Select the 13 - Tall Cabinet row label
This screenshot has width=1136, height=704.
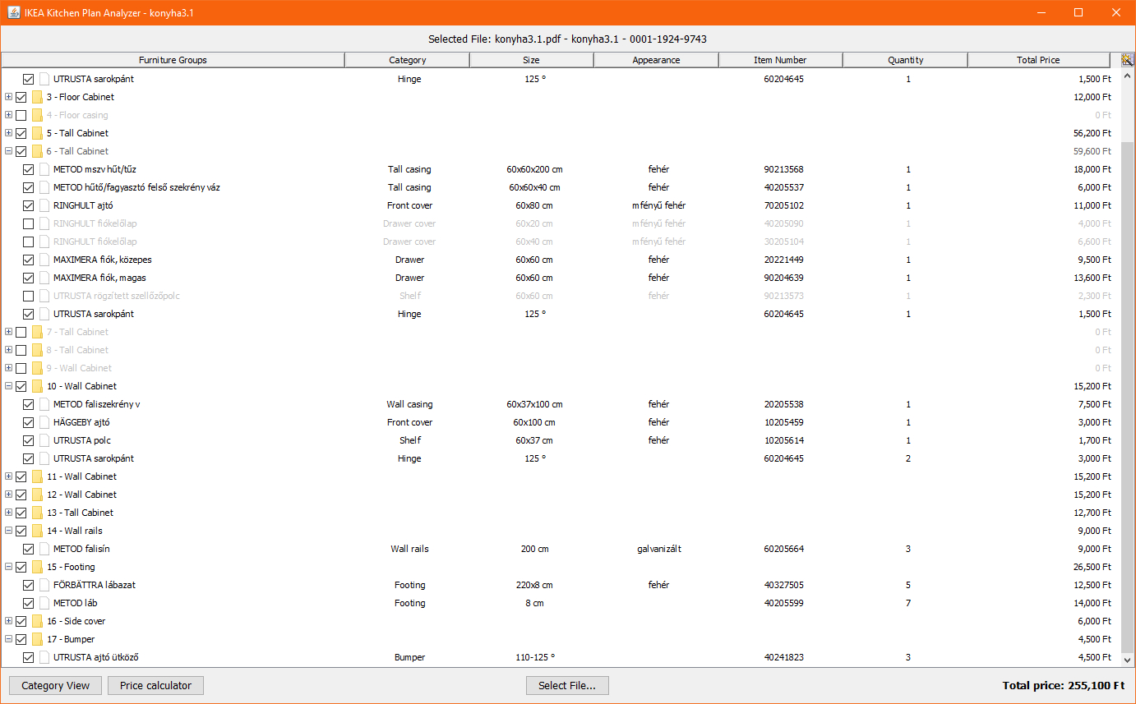[x=80, y=513]
